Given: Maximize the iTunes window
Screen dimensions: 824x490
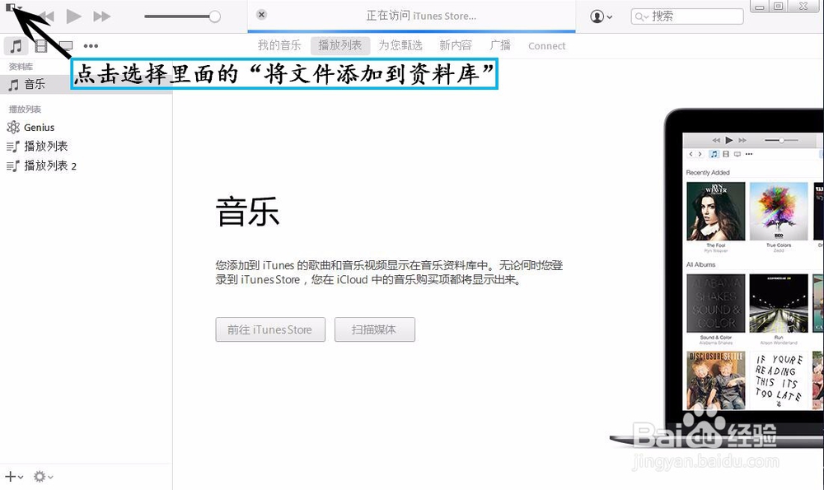Looking at the screenshot, I should (779, 7).
